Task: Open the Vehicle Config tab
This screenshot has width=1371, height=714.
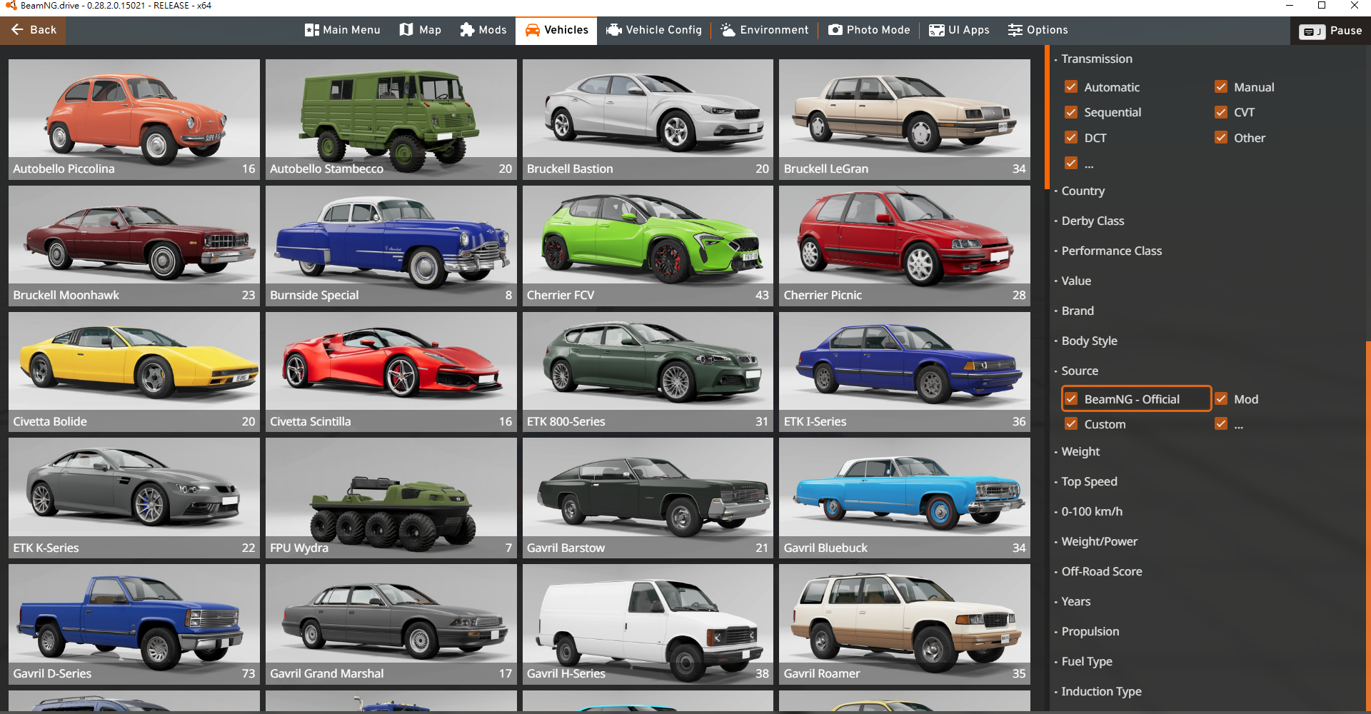Action: [x=654, y=30]
